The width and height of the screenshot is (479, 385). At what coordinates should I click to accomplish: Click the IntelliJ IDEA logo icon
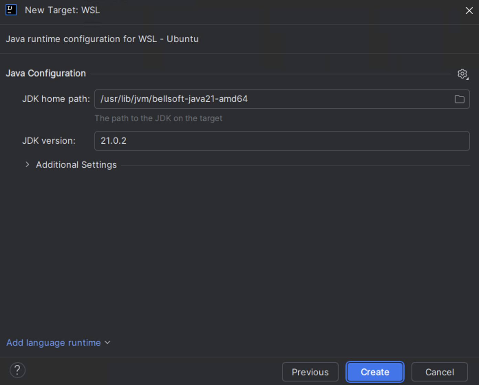pyautogui.click(x=11, y=10)
